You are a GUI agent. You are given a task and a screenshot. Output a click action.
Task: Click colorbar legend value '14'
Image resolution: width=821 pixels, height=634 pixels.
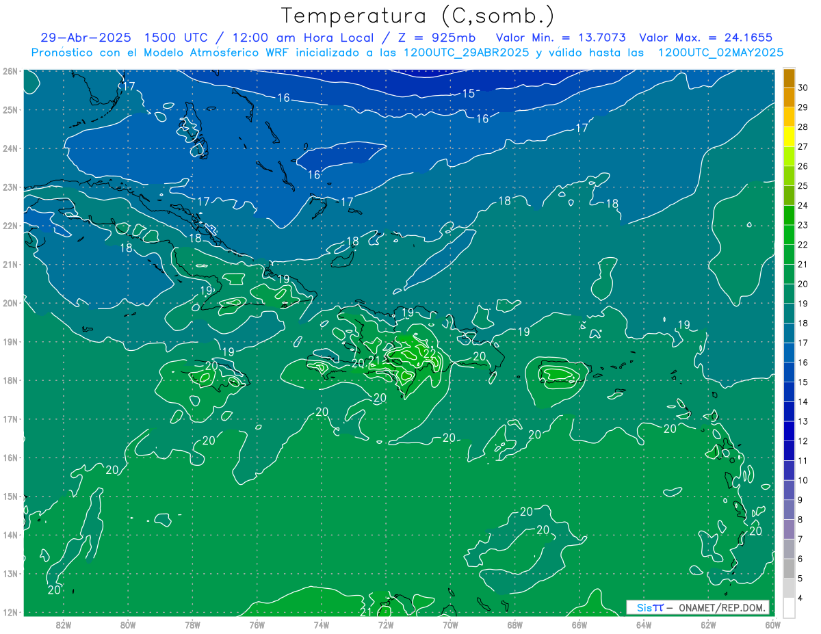pyautogui.click(x=803, y=401)
